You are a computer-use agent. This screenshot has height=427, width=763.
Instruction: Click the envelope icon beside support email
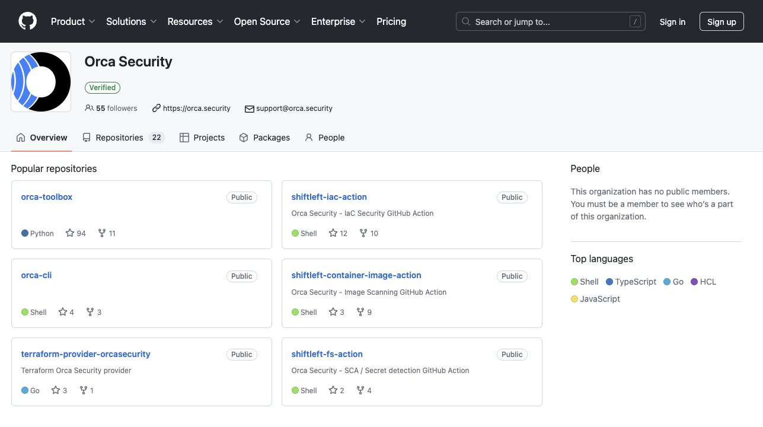[250, 109]
